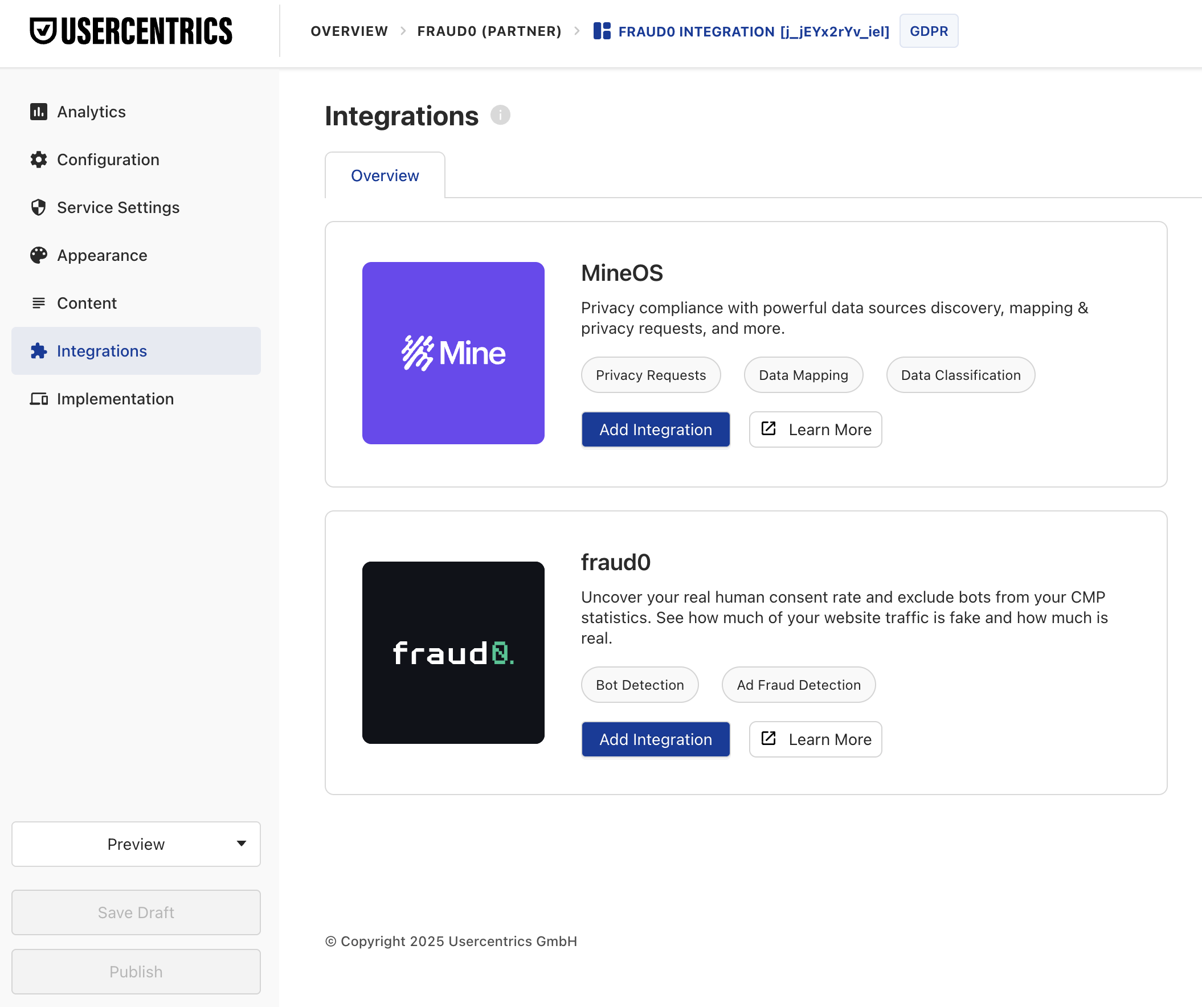Screen dimensions: 1202x1007
Task: Open the Analytics section icon
Action: coord(38,112)
